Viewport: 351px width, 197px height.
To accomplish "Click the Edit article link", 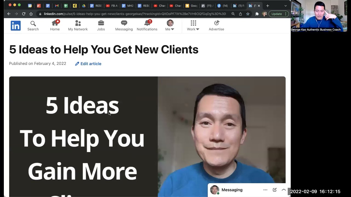I will click(x=88, y=64).
